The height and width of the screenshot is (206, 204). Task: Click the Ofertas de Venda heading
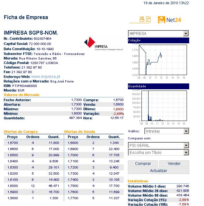(x=79, y=132)
